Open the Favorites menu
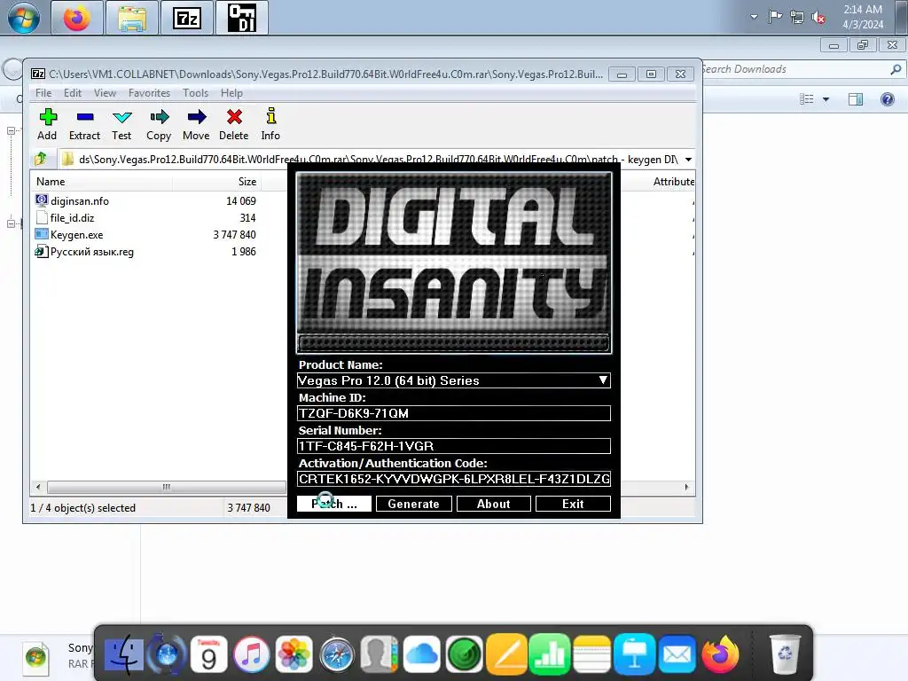Image resolution: width=908 pixels, height=681 pixels. [x=149, y=92]
